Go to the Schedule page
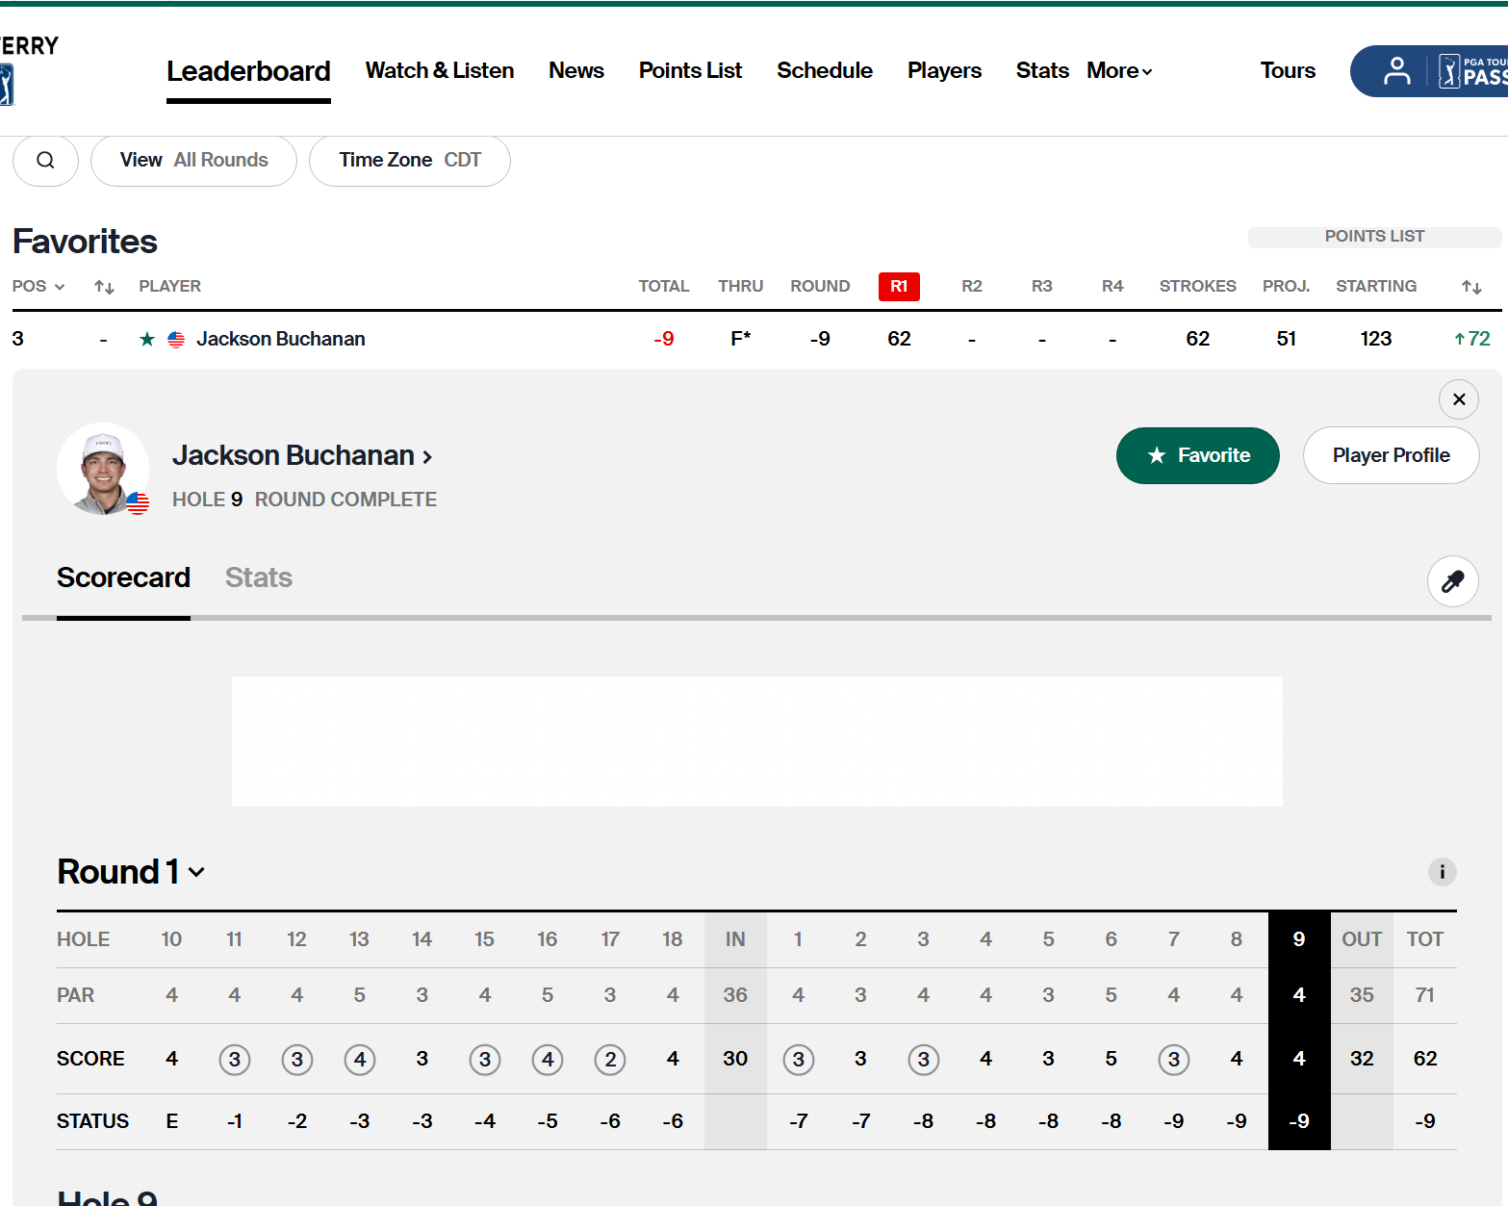This screenshot has width=1508, height=1206. click(x=825, y=71)
